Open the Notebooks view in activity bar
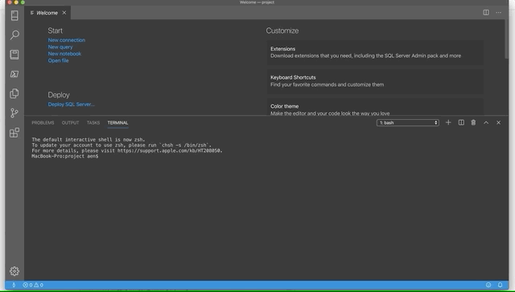Viewport: 515px width, 292px height. click(14, 55)
